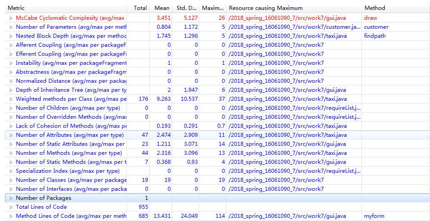
Task: Expand the Afferent Coupling row
Action: point(11,45)
